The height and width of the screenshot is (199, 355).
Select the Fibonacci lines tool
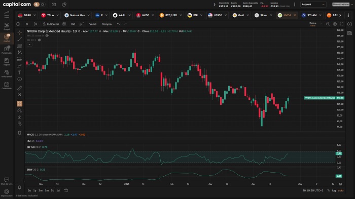coord(20,46)
